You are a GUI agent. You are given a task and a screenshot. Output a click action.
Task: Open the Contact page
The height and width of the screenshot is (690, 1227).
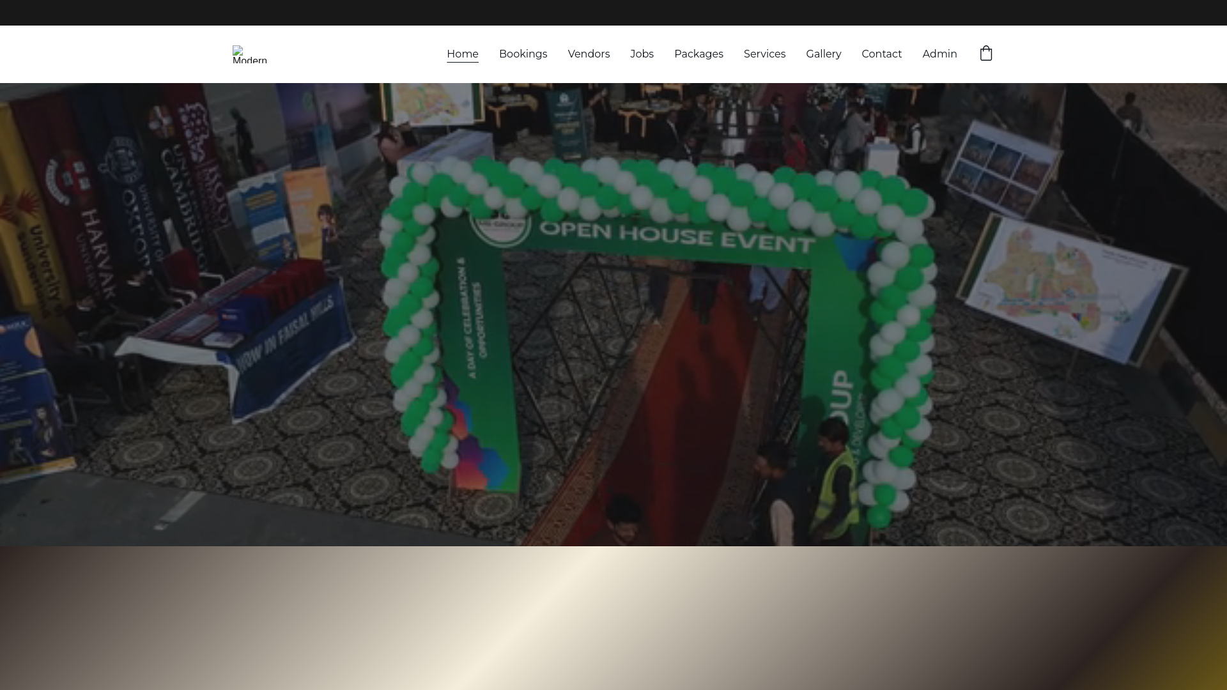[881, 54]
